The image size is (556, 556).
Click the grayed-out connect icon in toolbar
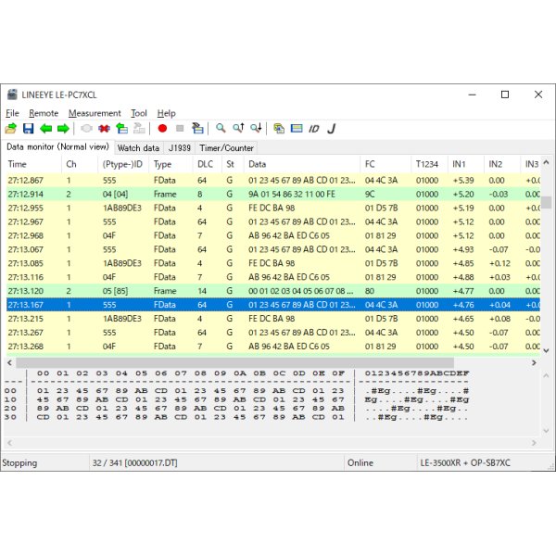(x=86, y=129)
